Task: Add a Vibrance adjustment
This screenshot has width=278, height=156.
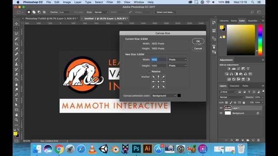Action: tap(248, 68)
